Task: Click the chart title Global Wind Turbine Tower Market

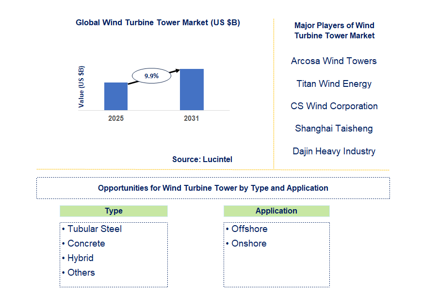Action: point(158,22)
